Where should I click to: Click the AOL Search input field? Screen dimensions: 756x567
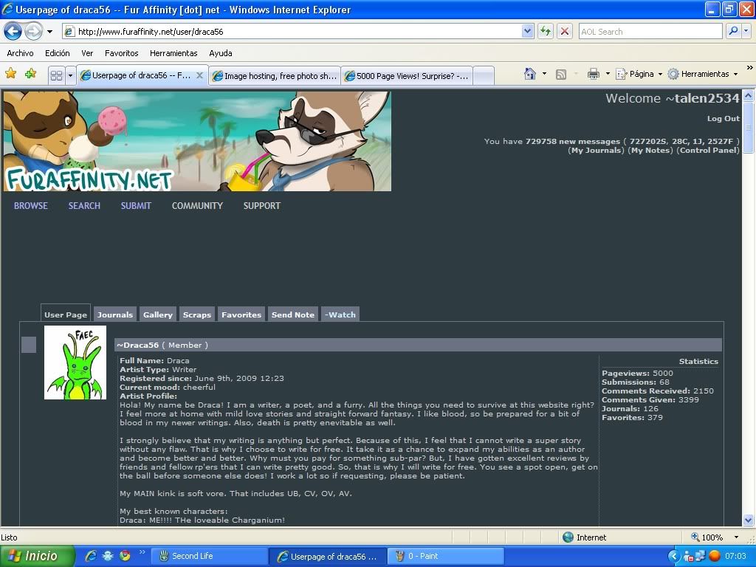point(650,32)
